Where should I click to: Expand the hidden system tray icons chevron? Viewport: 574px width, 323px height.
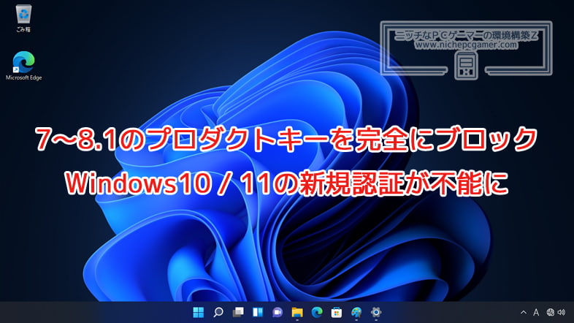(524, 312)
